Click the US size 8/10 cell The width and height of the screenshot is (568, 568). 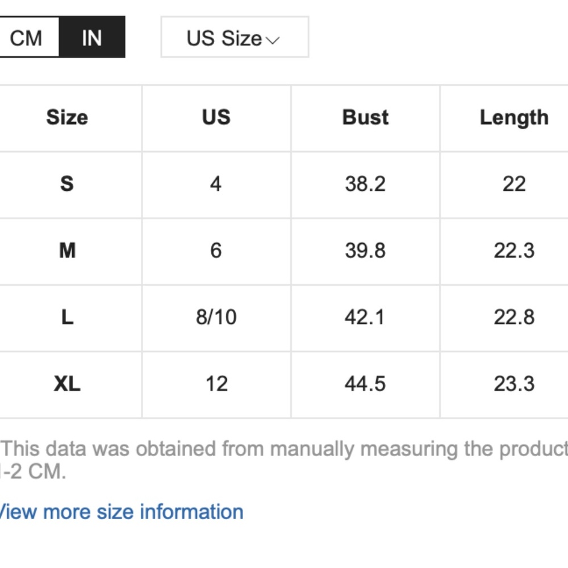click(x=216, y=317)
